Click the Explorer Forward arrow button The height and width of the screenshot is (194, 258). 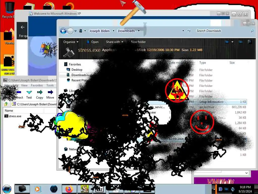(71, 31)
